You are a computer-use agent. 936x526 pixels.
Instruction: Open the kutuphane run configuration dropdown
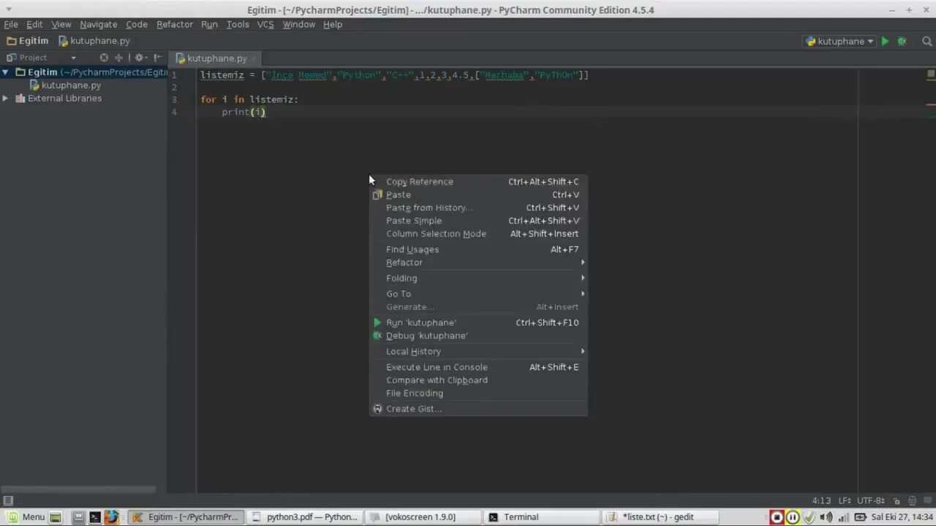(x=839, y=42)
